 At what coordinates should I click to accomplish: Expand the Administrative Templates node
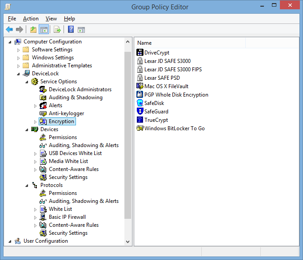point(18,66)
